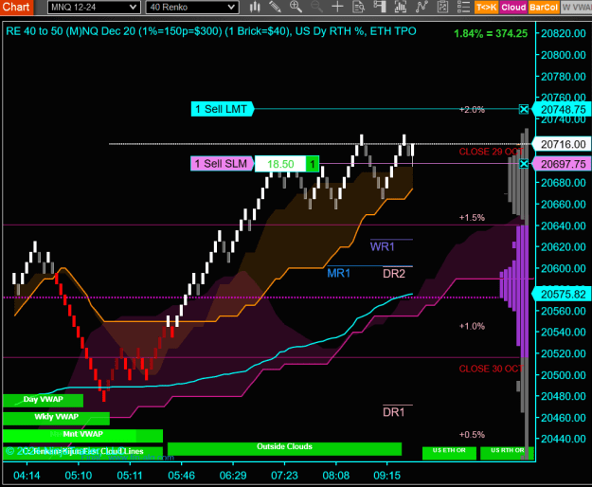The image size is (592, 487).
Task: Click the 20575.82 price marker
Action: [562, 295]
